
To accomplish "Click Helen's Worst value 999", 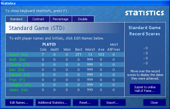I will (x=90, y=90).
